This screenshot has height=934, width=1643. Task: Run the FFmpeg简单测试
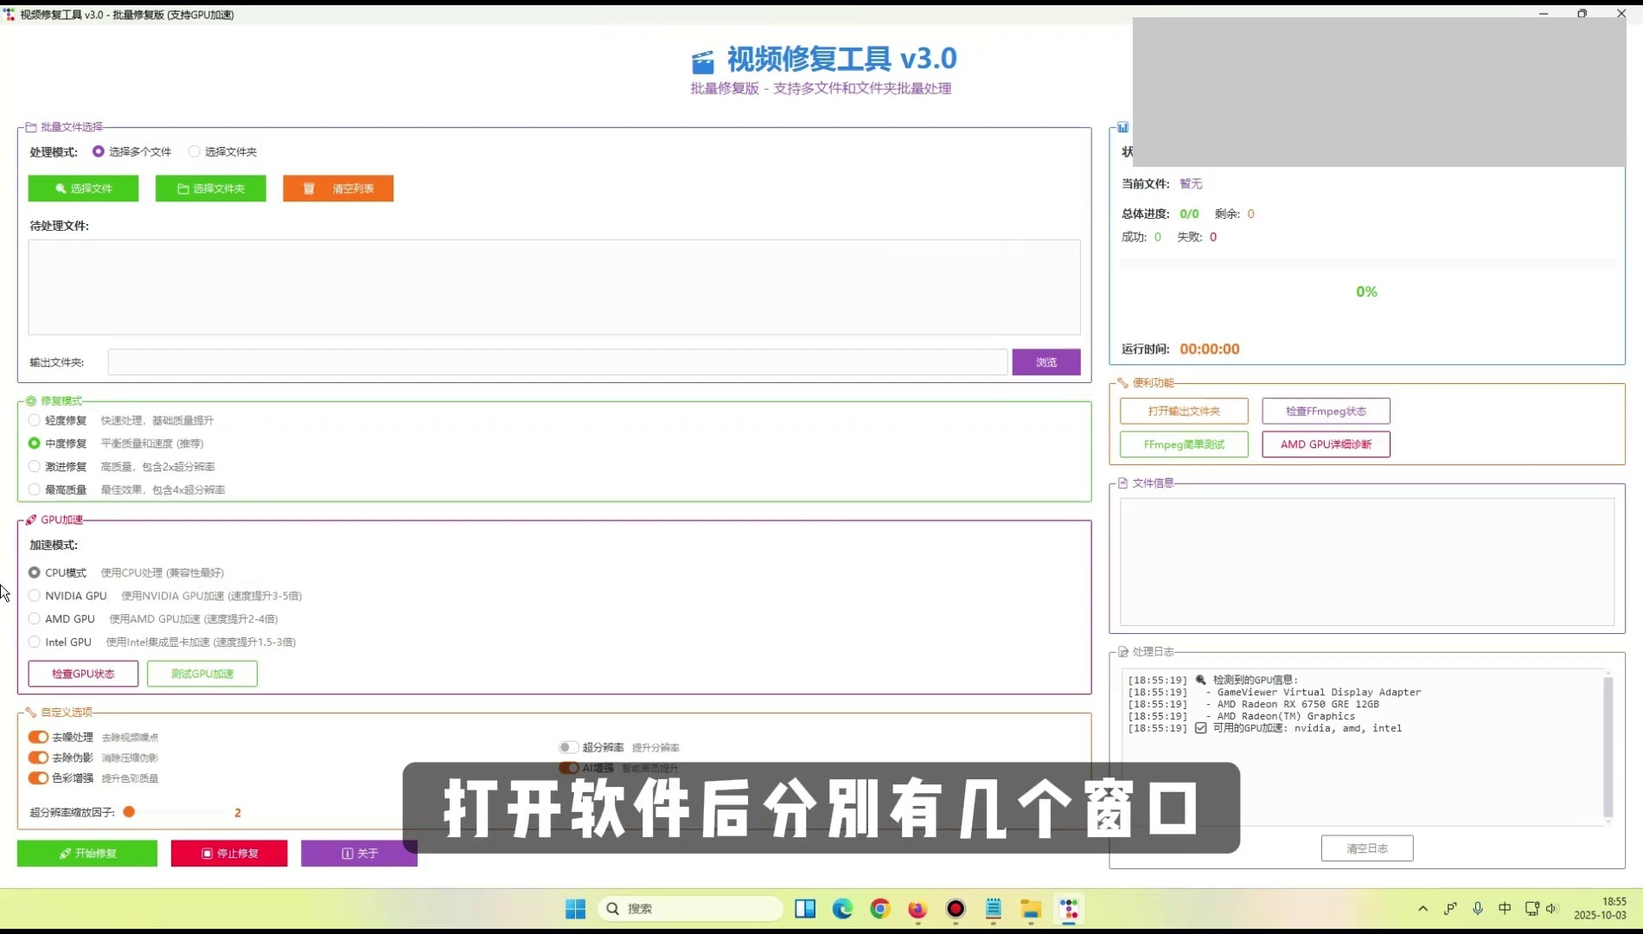[x=1184, y=445]
